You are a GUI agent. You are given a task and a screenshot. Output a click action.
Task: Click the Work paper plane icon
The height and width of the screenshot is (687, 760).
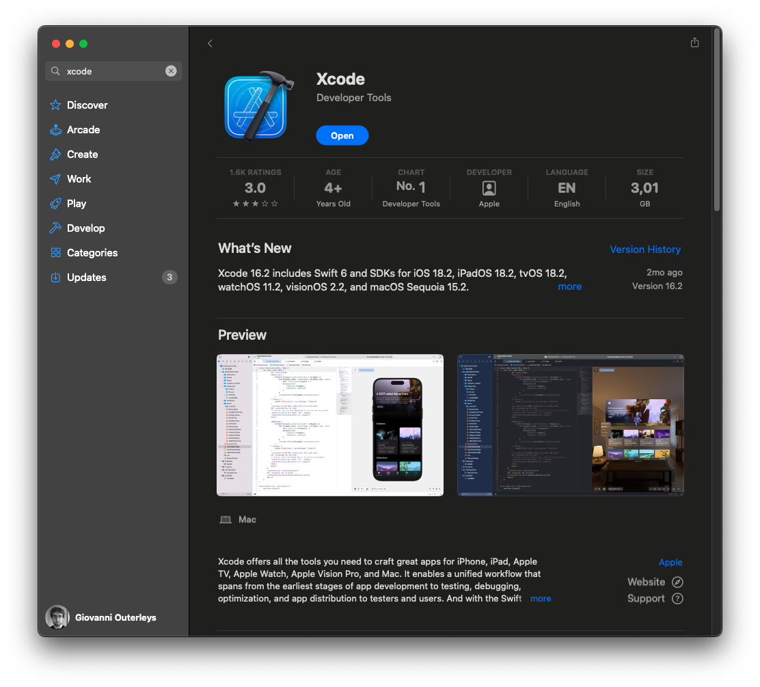coord(56,179)
